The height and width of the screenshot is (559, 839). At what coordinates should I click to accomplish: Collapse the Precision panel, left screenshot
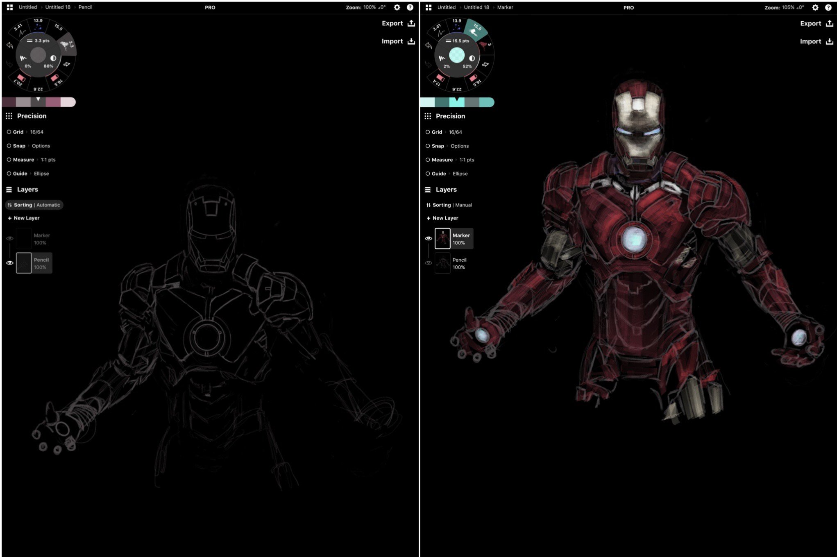pos(26,116)
